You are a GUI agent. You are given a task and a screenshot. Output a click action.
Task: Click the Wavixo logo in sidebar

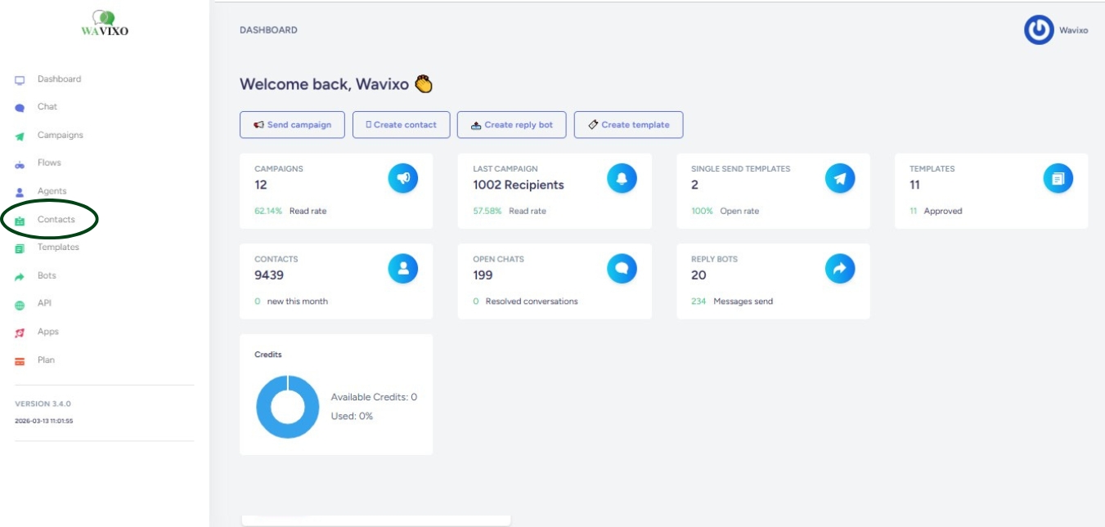pyautogui.click(x=104, y=24)
